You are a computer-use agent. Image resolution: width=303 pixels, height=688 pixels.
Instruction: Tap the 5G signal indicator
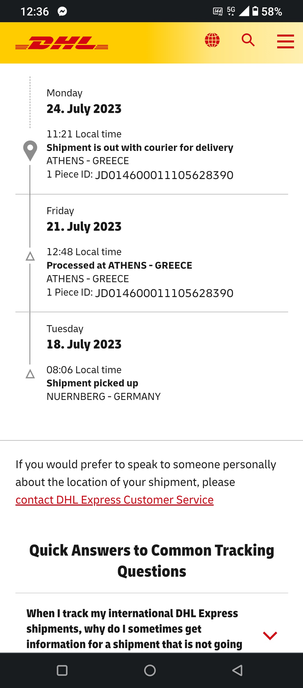[231, 11]
